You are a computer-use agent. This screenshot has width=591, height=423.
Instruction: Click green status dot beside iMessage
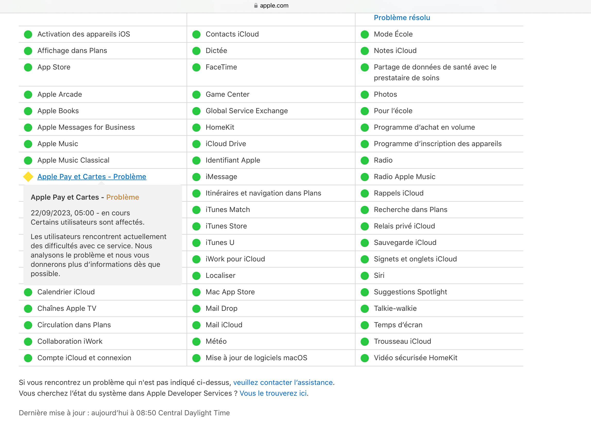[196, 177]
